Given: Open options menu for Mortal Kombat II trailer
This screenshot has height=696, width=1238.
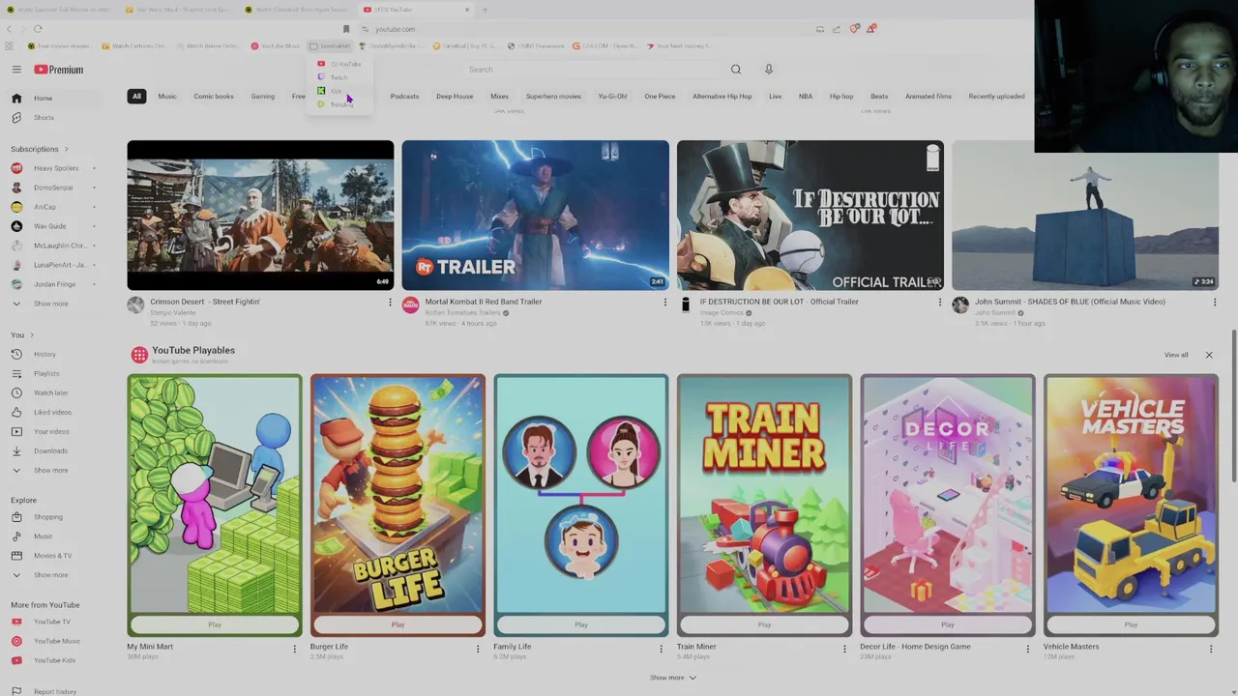Looking at the screenshot, I should coord(664,303).
